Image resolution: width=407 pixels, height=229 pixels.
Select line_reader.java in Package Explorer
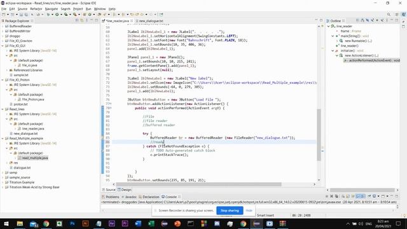[x=33, y=128]
